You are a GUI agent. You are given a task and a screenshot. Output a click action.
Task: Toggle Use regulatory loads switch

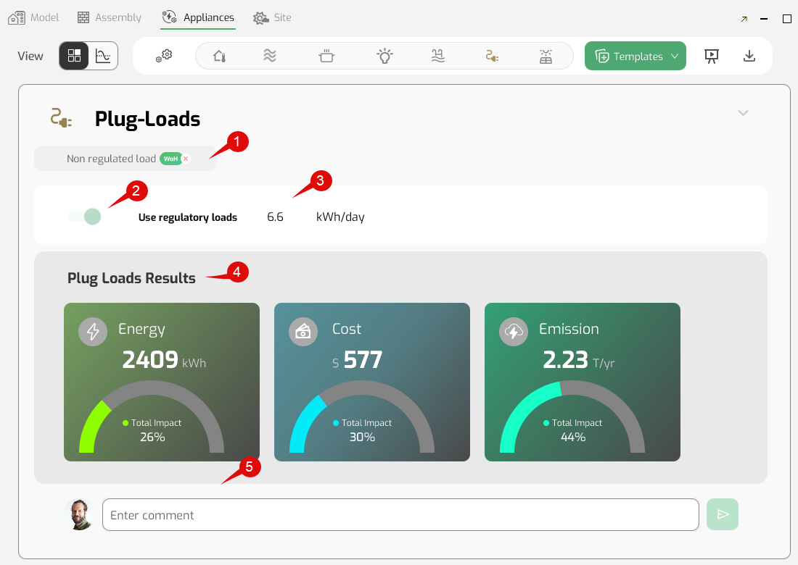[x=84, y=217]
